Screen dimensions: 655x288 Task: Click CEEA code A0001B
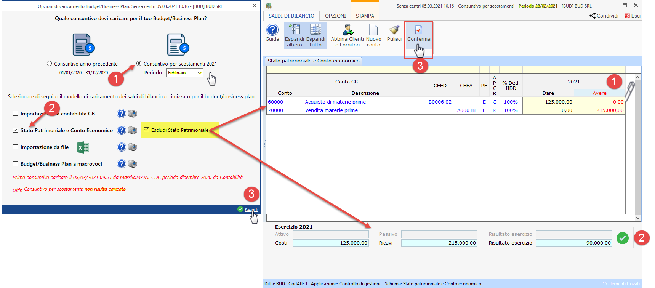click(466, 110)
